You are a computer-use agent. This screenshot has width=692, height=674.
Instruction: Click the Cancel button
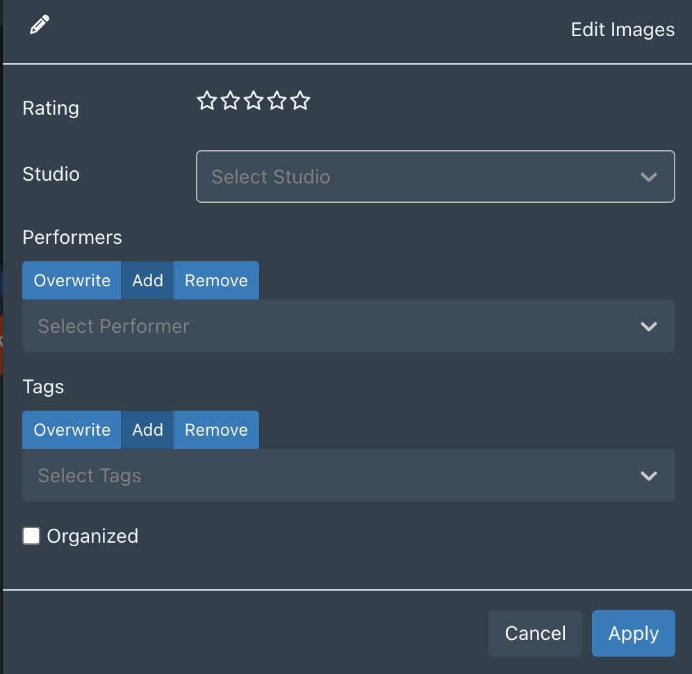click(x=535, y=633)
